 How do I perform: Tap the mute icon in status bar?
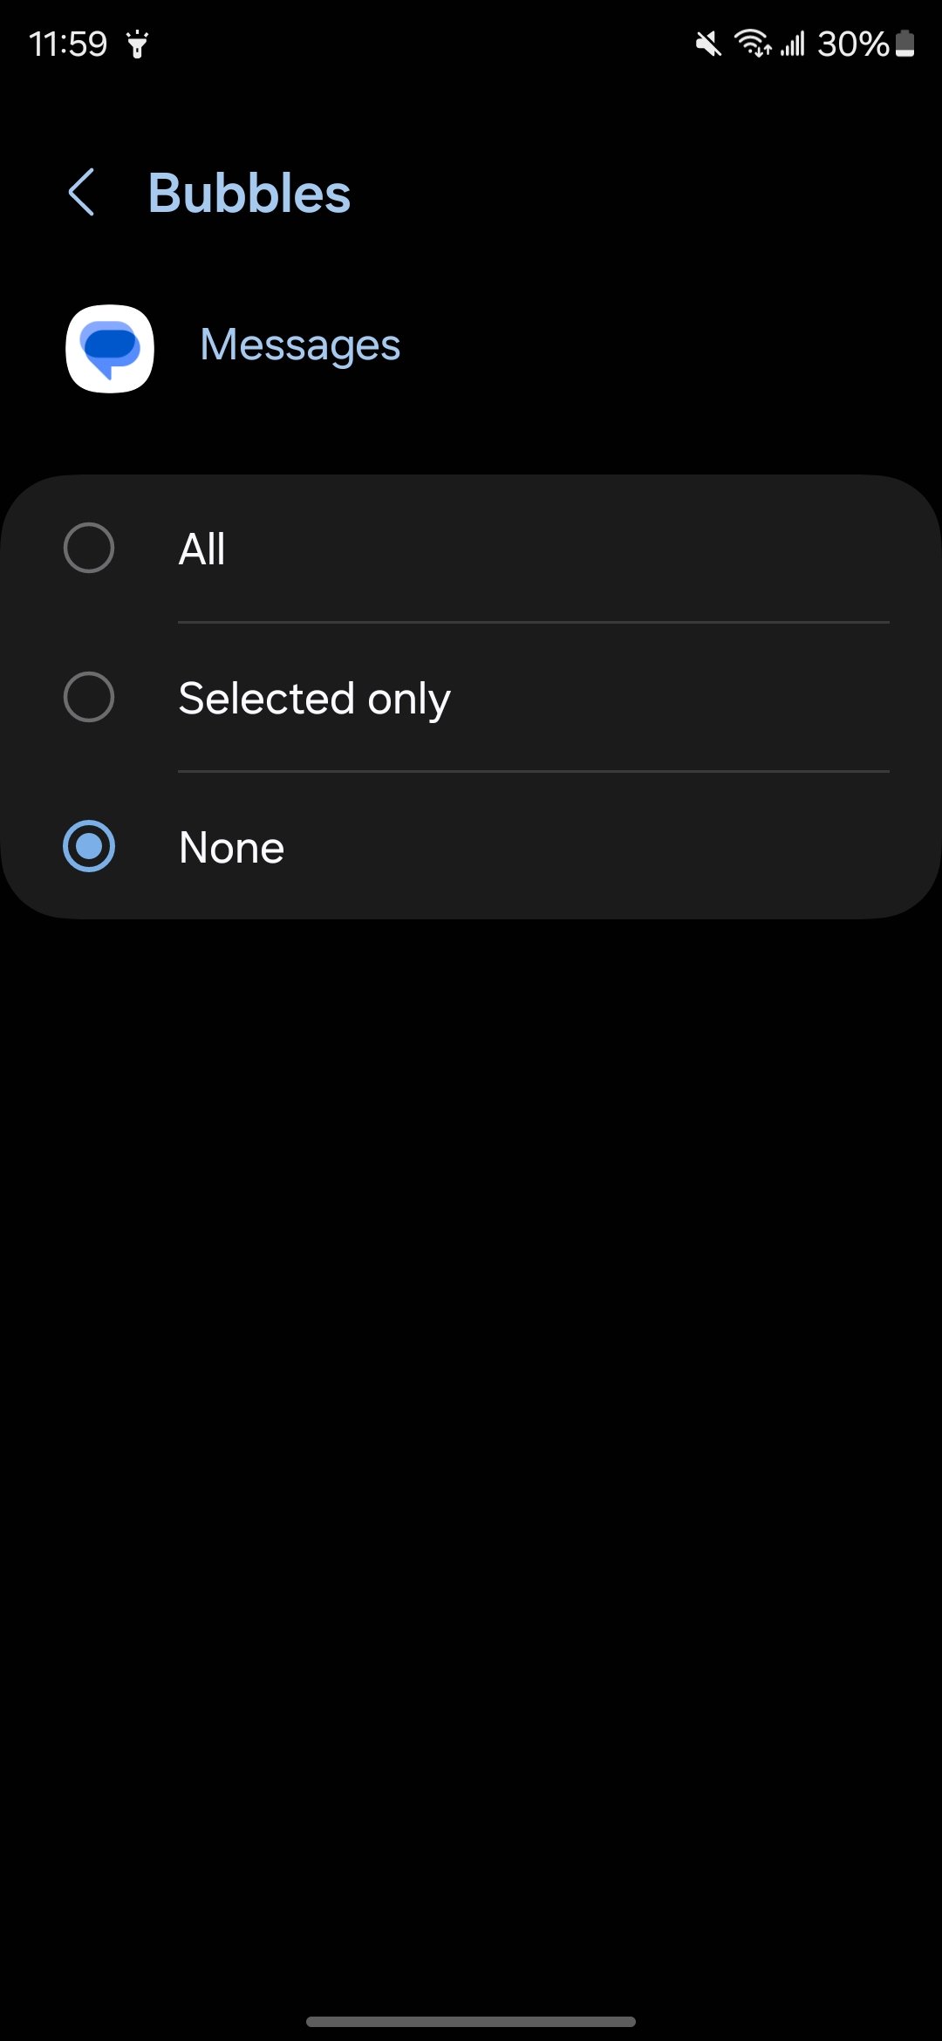tap(708, 44)
